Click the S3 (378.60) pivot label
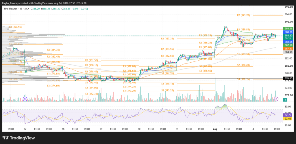 (x=206, y=71)
